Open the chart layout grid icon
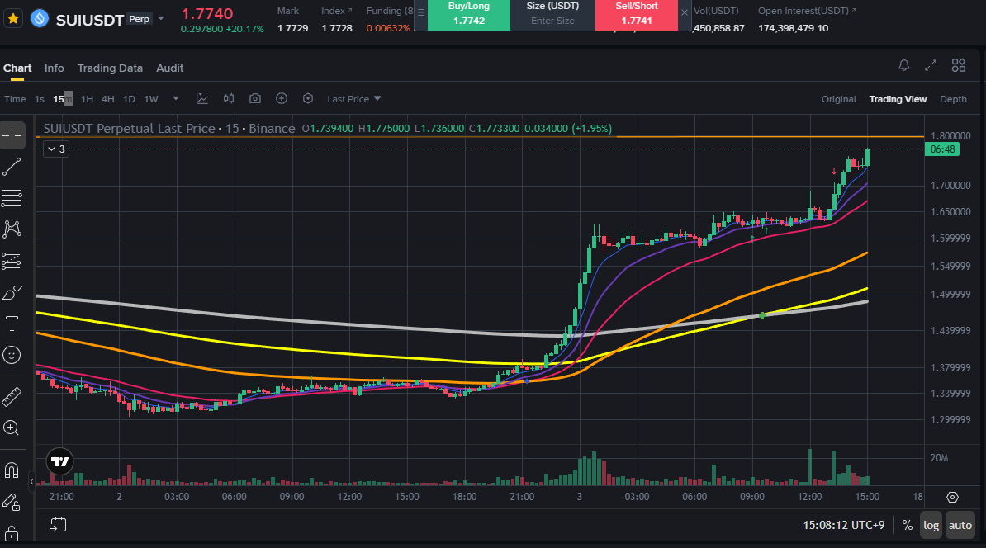Image resolution: width=986 pixels, height=548 pixels. 958,65
